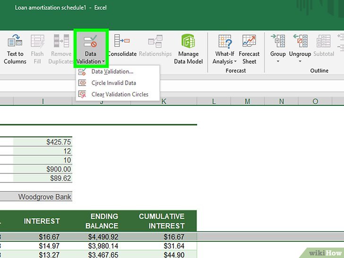The image size is (344, 258).
Task: Select the cell showing $900.00
Action: [x=43, y=169]
